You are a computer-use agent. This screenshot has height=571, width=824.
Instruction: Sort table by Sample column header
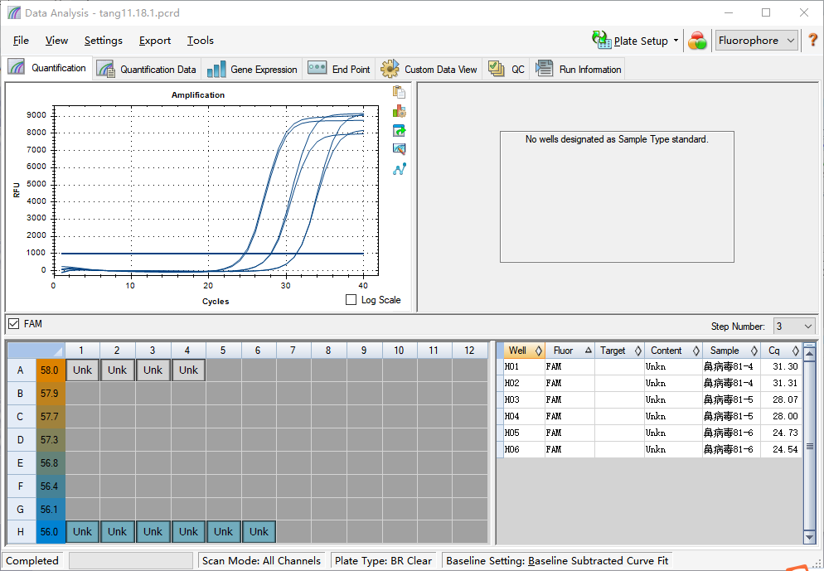point(731,351)
